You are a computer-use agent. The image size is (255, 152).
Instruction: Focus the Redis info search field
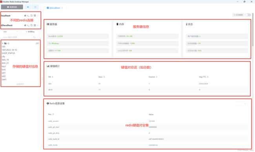pos(240,104)
